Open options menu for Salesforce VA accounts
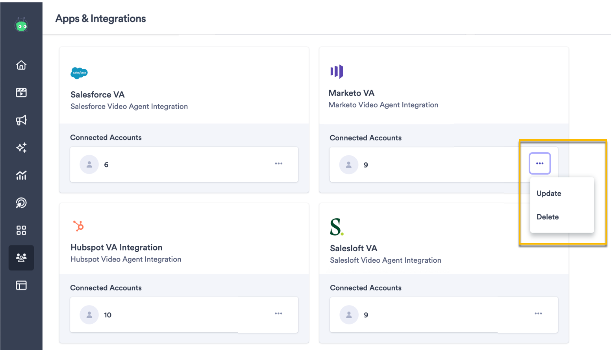611x350 pixels. 279,164
